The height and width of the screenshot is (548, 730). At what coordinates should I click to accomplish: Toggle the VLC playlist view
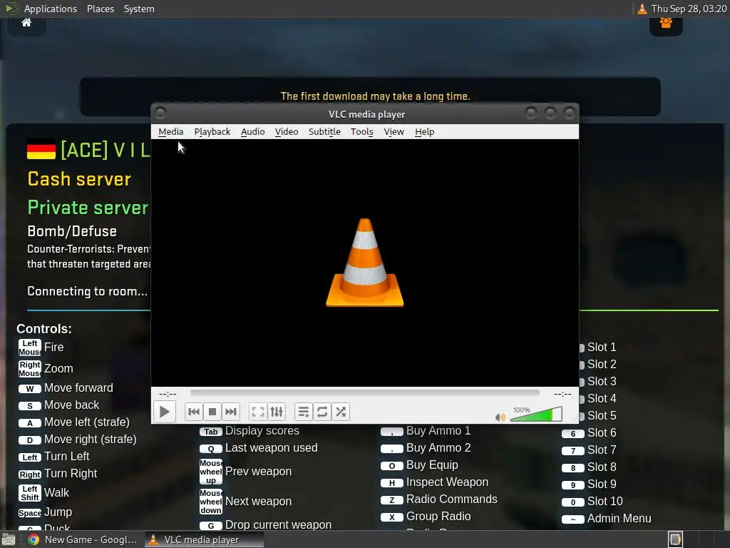tap(303, 412)
